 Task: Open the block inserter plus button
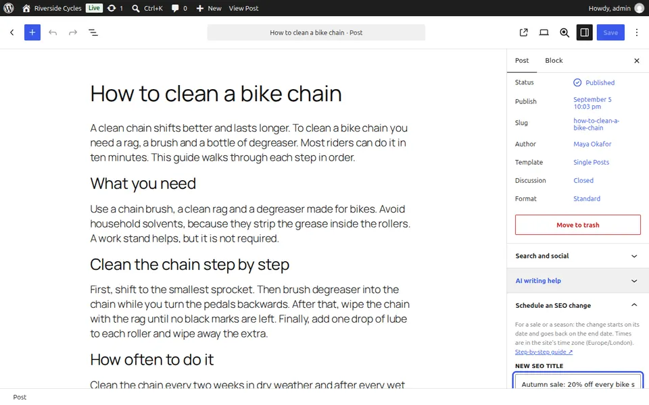click(32, 32)
